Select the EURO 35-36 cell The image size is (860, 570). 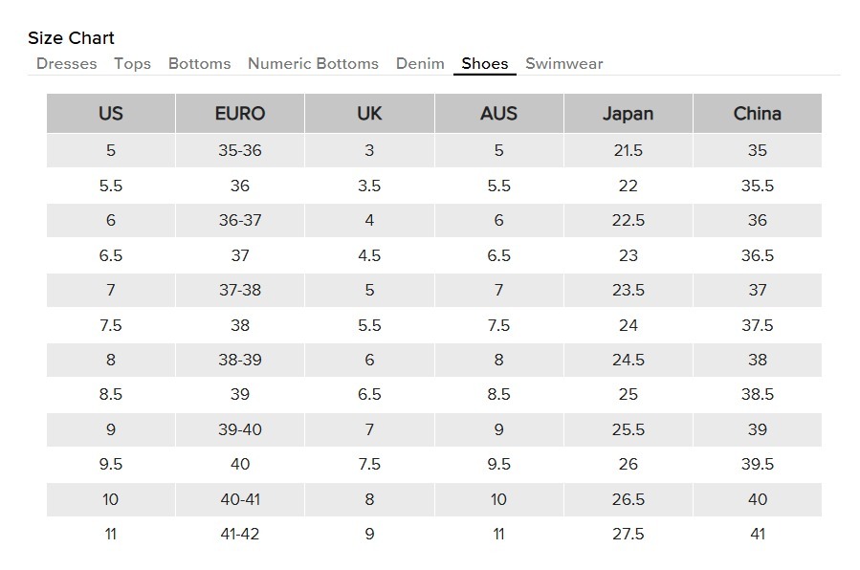240,151
